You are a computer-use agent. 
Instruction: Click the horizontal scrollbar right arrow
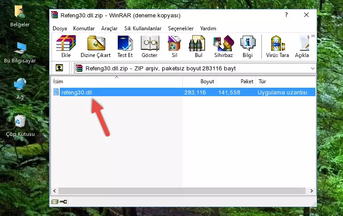311,191
